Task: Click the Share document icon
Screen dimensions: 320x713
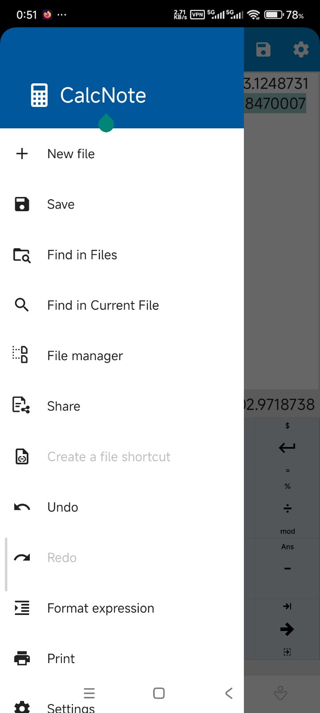Action: click(21, 406)
